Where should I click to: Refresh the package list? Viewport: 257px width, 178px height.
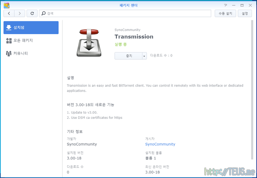coord(32,13)
